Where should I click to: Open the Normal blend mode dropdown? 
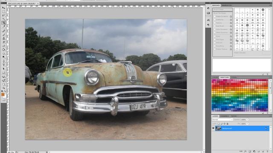(223, 120)
